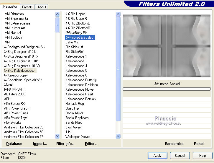Image resolution: width=214 pixels, height=163 pixels.
Task: Click the filter preview image
Action: 167,46
